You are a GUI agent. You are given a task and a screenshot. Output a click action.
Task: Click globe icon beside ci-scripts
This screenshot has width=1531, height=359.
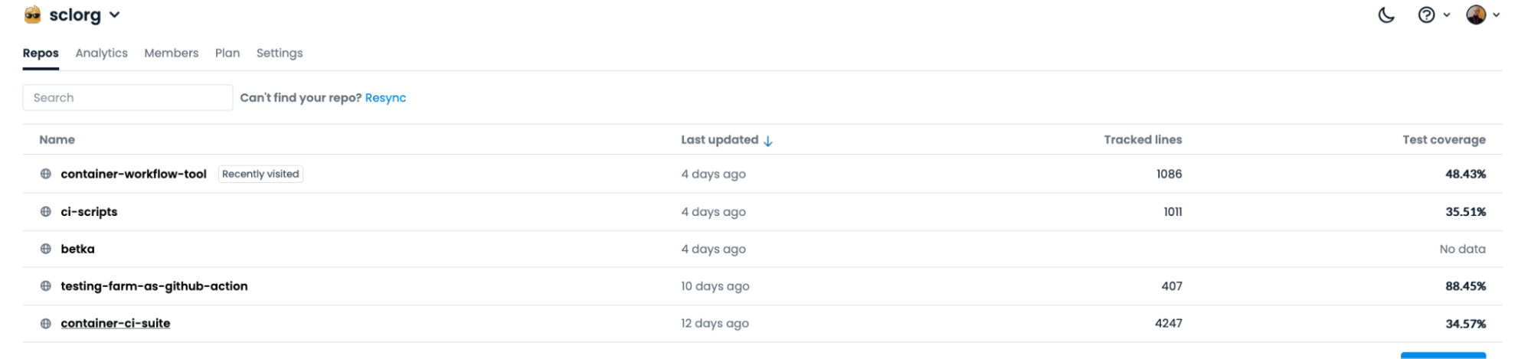click(x=46, y=211)
